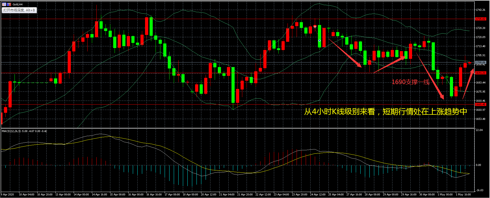
Task: Click the 9 Apr 2020 date label
Action: (x=8, y=195)
